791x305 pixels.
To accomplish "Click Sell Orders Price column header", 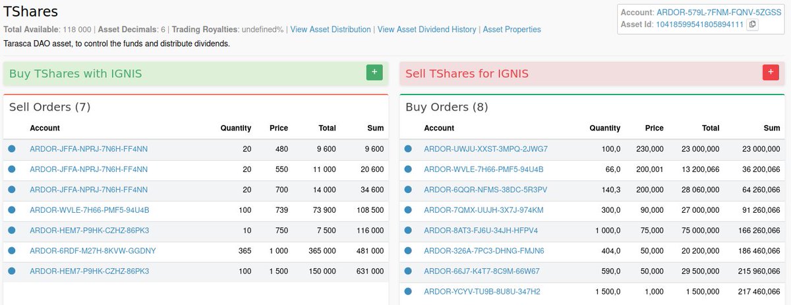I will [279, 128].
